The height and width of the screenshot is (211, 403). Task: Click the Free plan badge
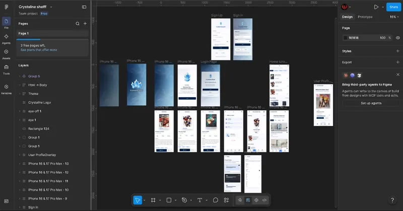[x=44, y=14]
